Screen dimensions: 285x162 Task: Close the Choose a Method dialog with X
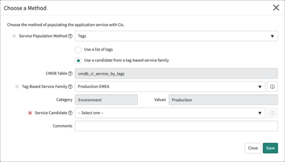pyautogui.click(x=276, y=8)
